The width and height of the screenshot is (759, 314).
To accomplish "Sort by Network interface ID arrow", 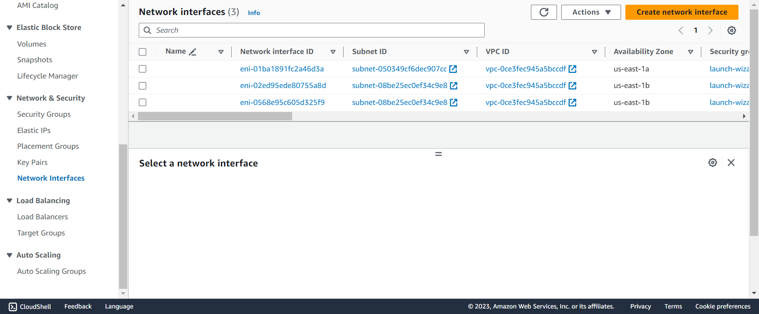I will [333, 52].
